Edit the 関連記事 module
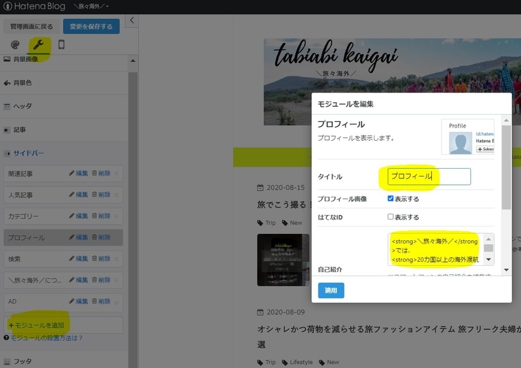521x368 pixels. tap(79, 173)
